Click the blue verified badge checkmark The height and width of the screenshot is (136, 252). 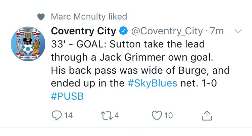(123, 31)
